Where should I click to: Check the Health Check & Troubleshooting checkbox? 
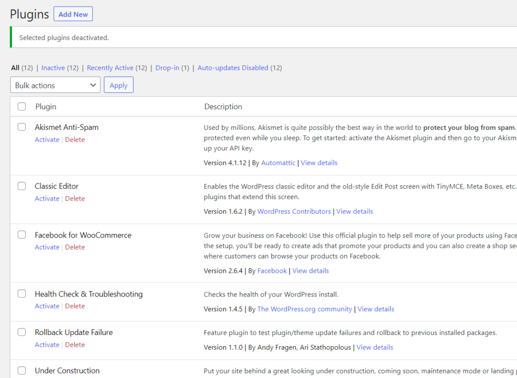(x=22, y=294)
